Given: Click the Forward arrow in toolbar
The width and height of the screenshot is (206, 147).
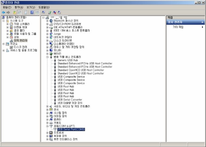Looking at the screenshot, I should tap(8, 12).
